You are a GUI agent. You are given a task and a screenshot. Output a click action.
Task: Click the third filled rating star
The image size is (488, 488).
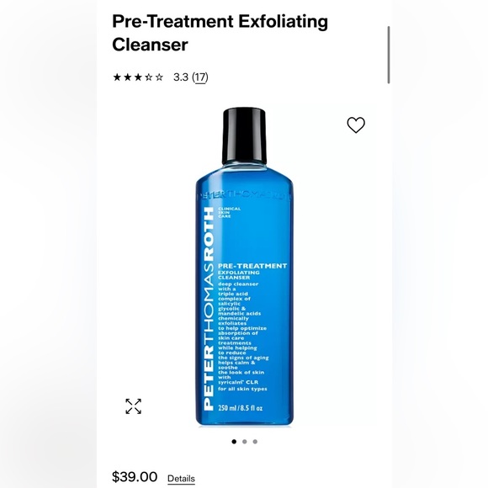click(x=138, y=77)
